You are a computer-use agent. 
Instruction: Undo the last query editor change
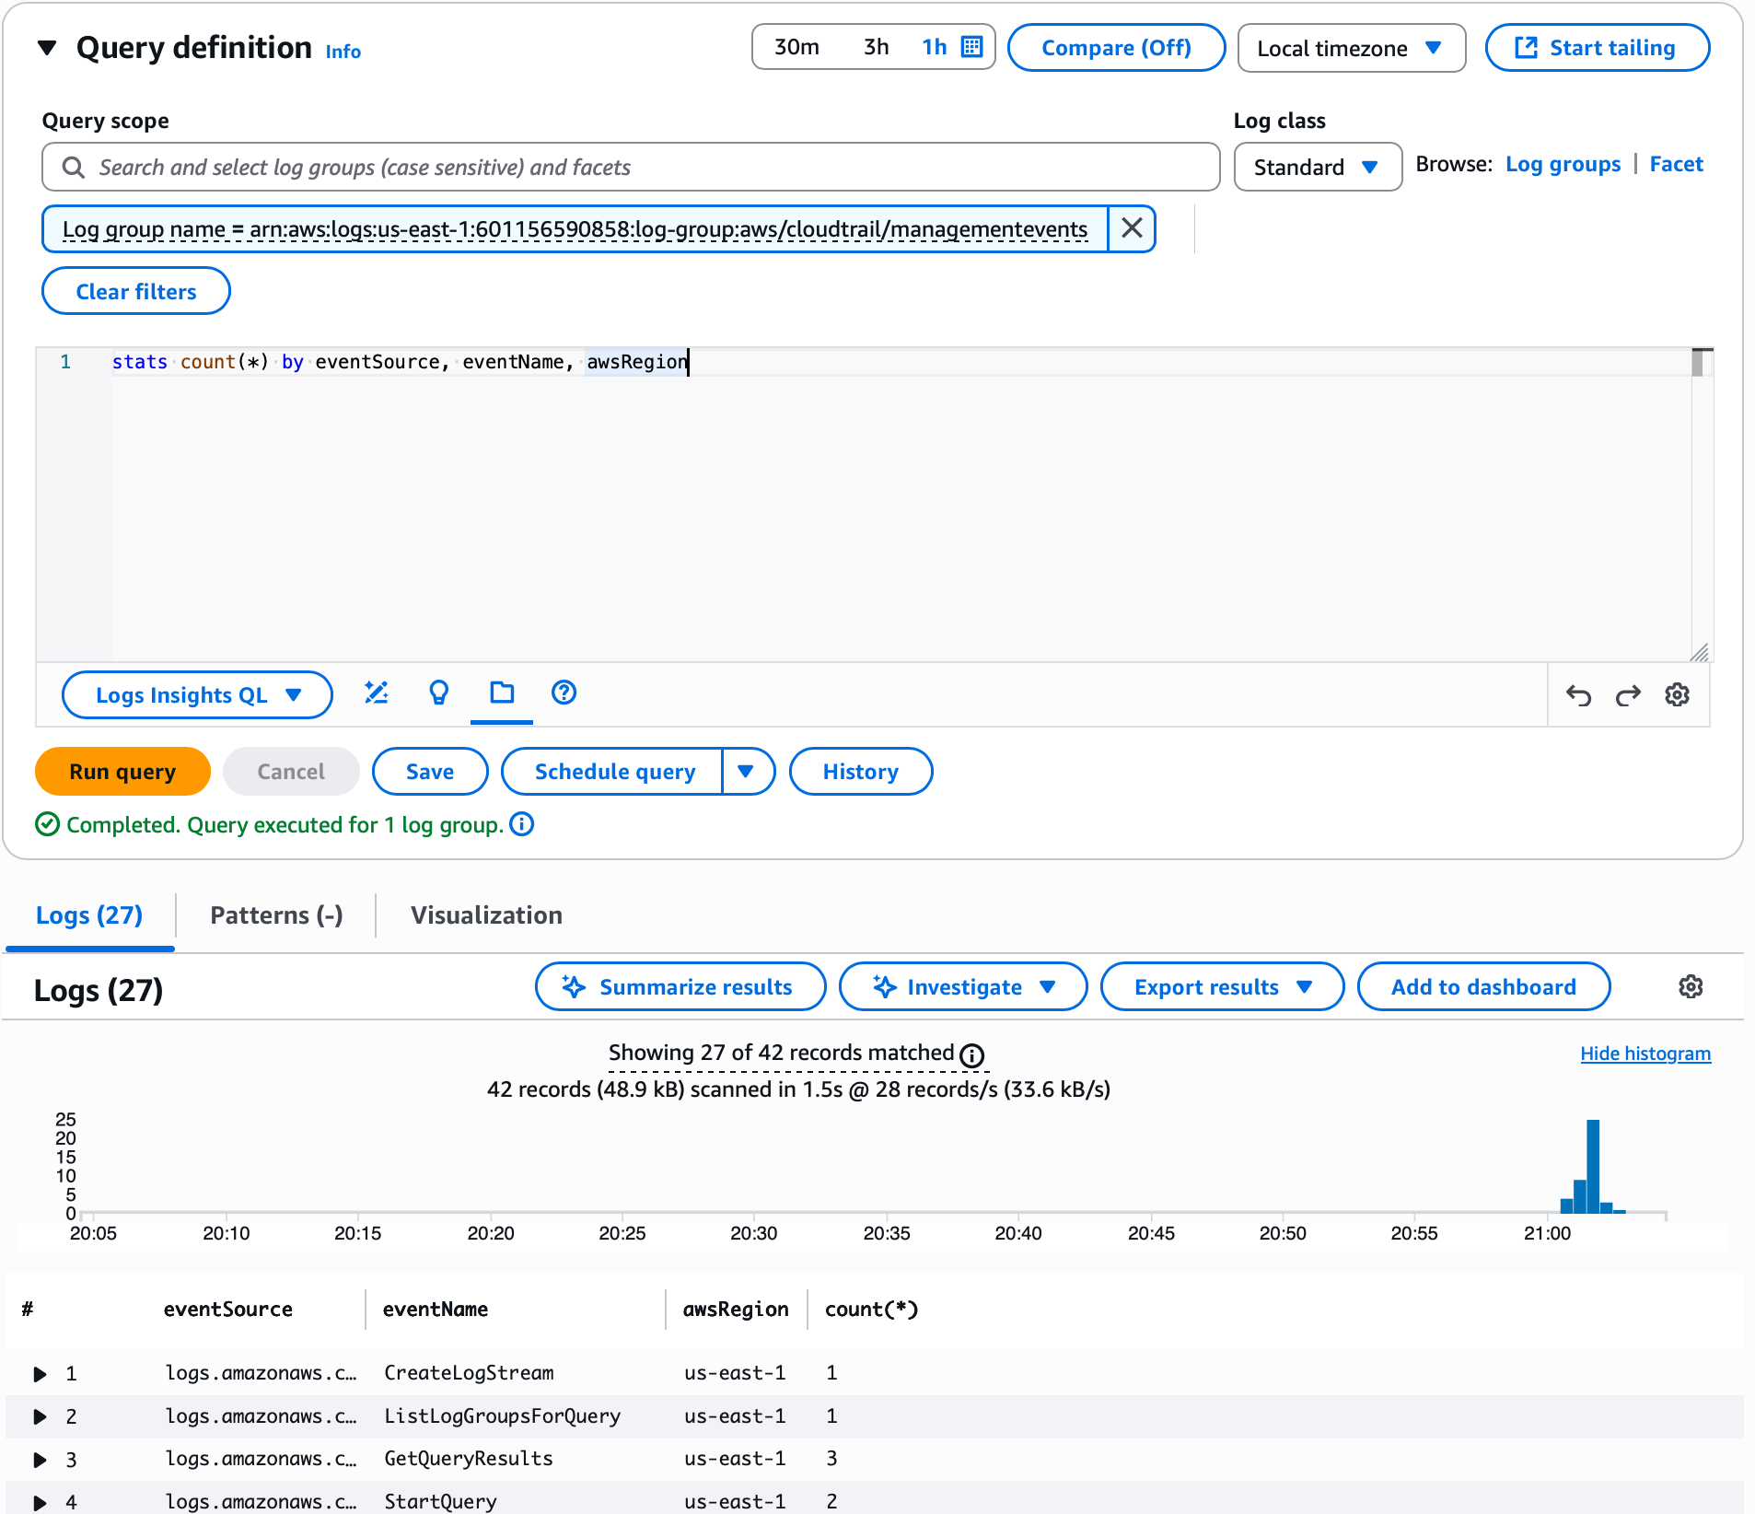1578,695
